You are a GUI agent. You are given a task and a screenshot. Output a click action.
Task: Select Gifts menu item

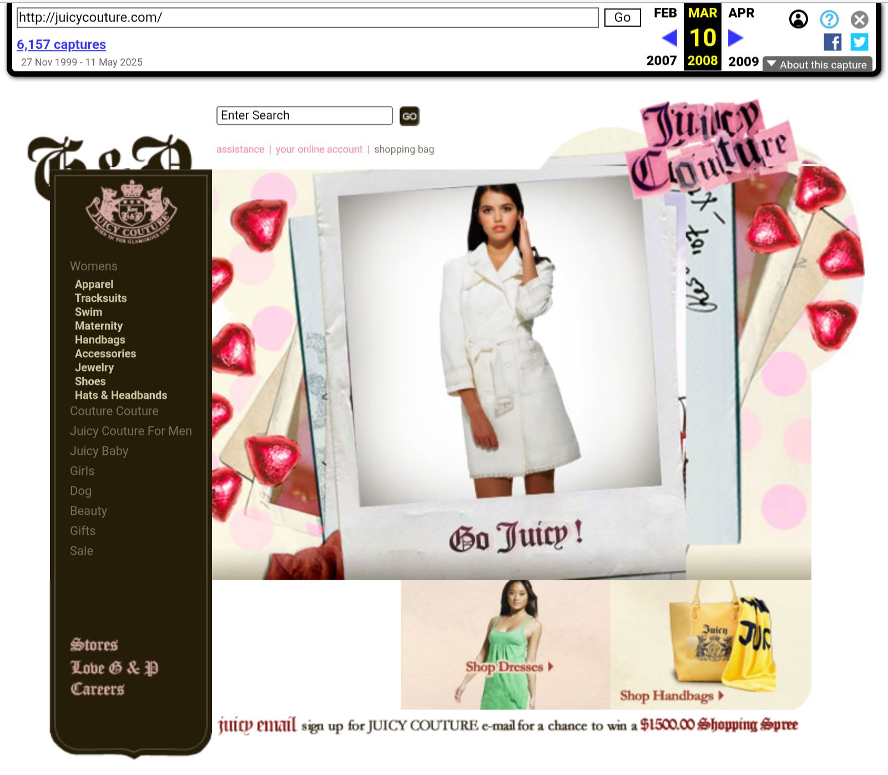pos(83,531)
